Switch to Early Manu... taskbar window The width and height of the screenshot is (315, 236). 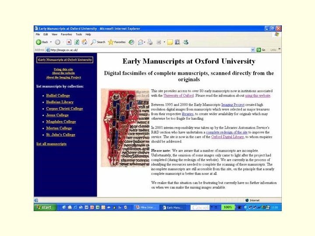pos(173,208)
